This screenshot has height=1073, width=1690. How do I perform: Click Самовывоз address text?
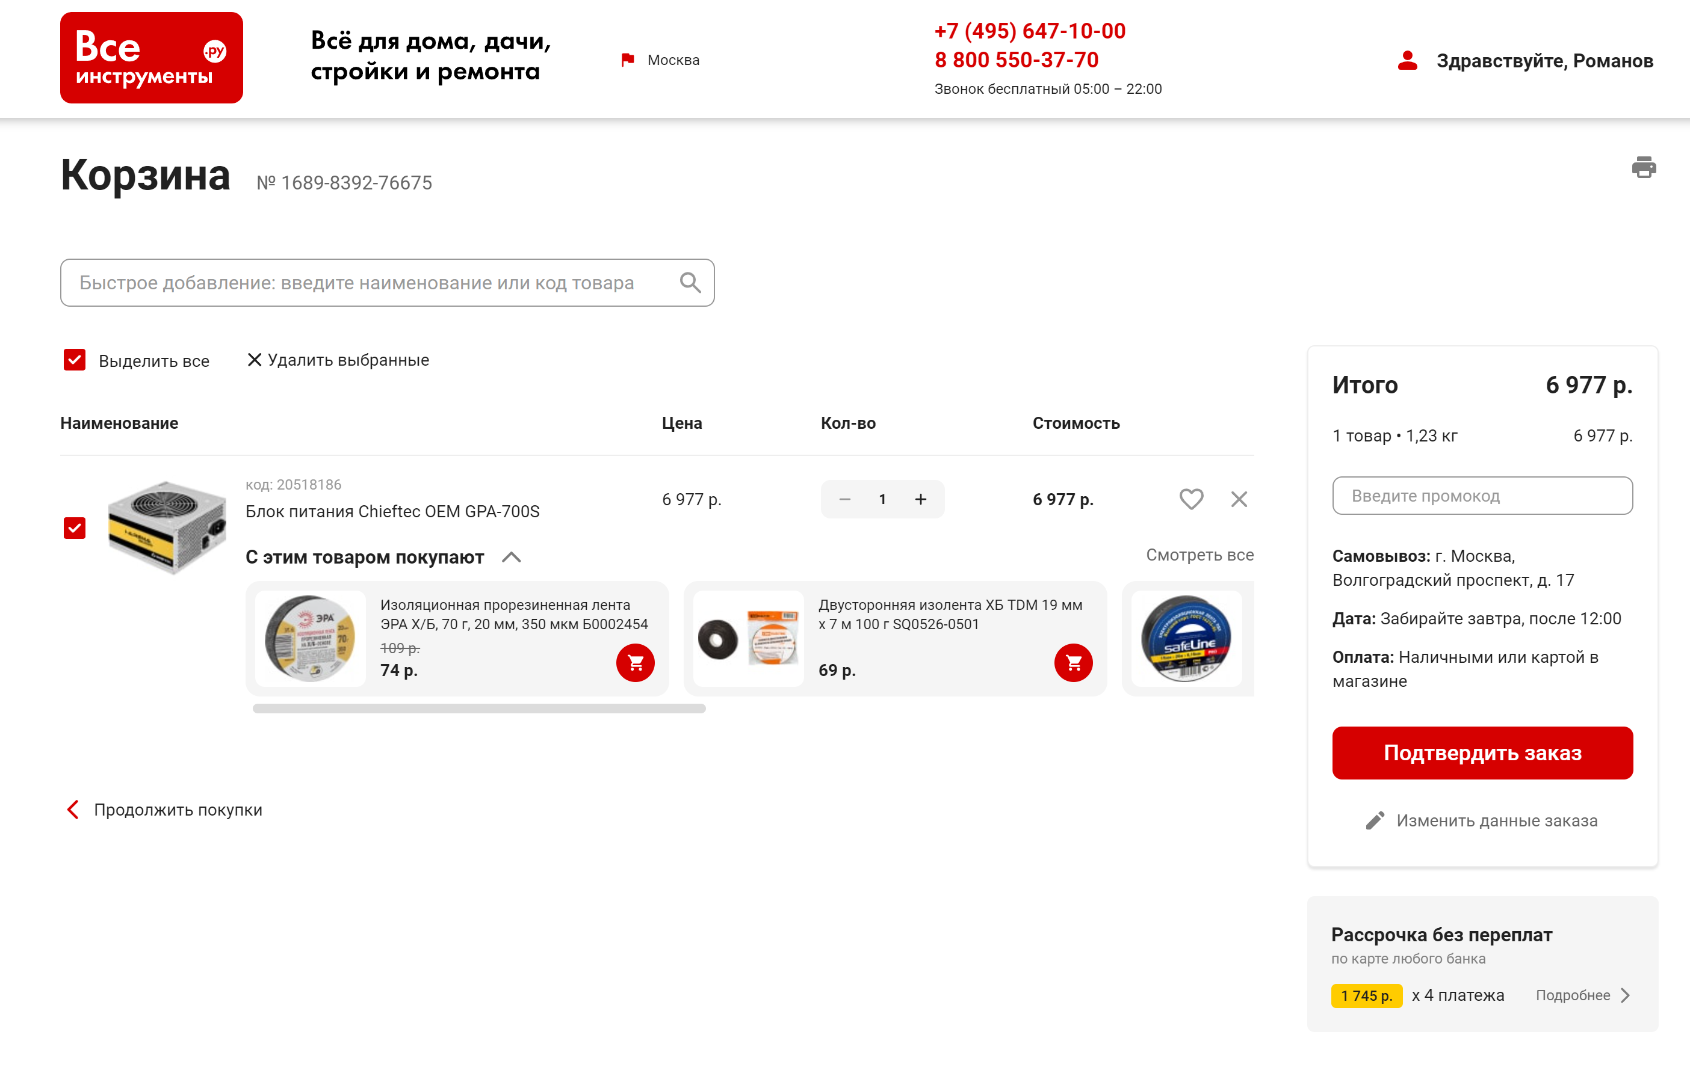(1453, 568)
